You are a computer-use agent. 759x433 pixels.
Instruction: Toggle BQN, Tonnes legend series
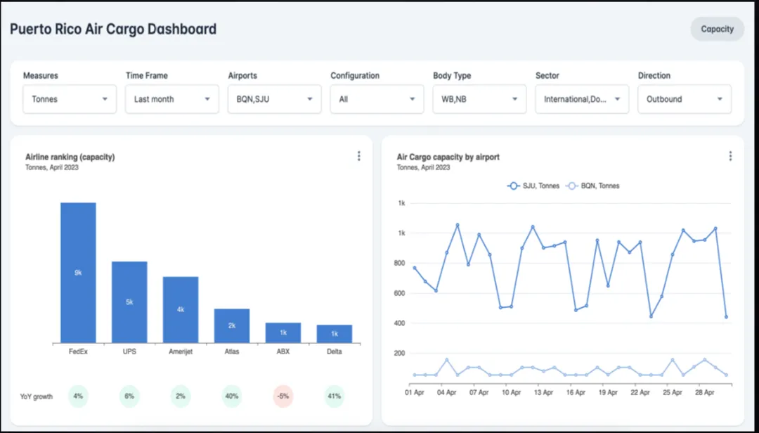593,186
